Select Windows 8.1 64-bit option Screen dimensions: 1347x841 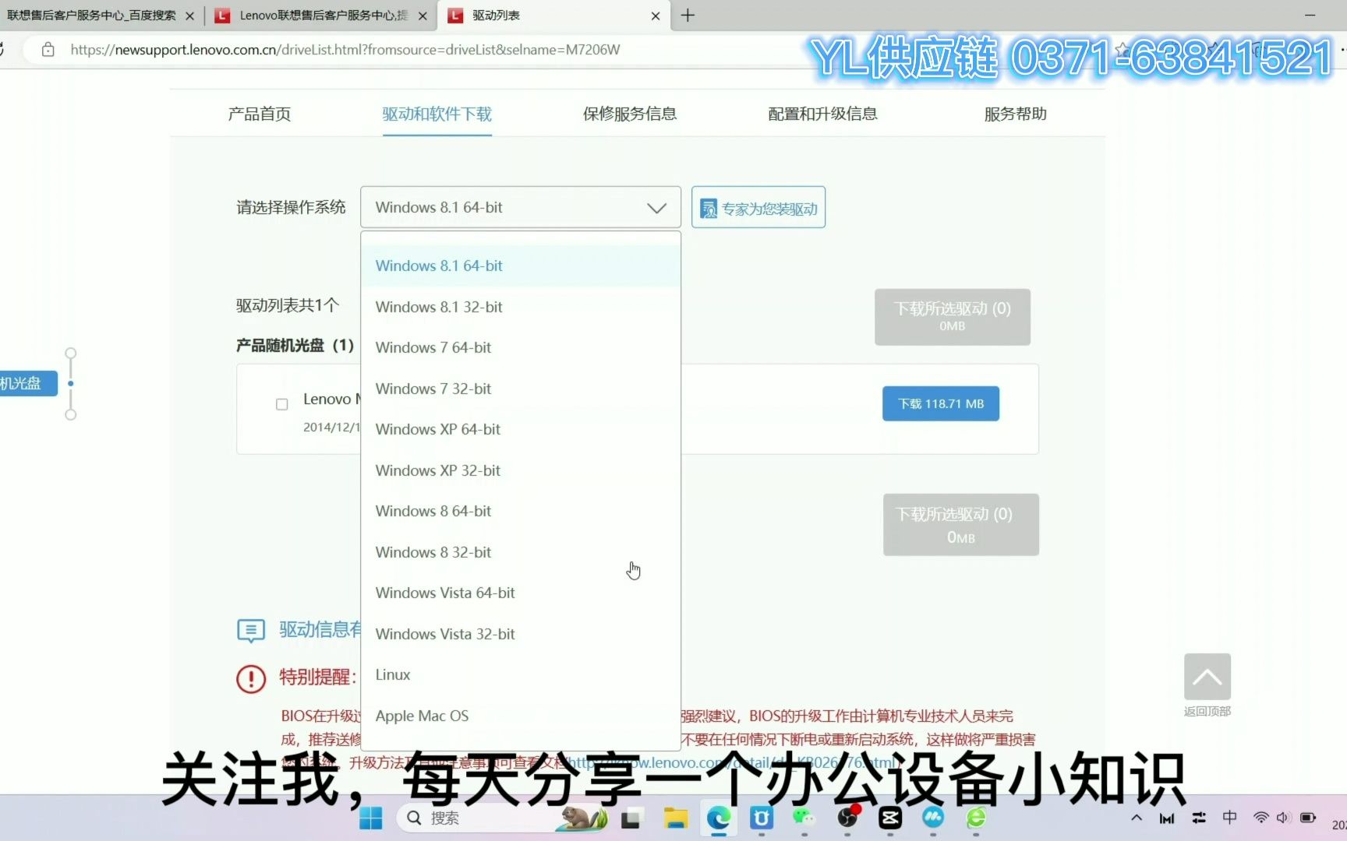[521, 266]
